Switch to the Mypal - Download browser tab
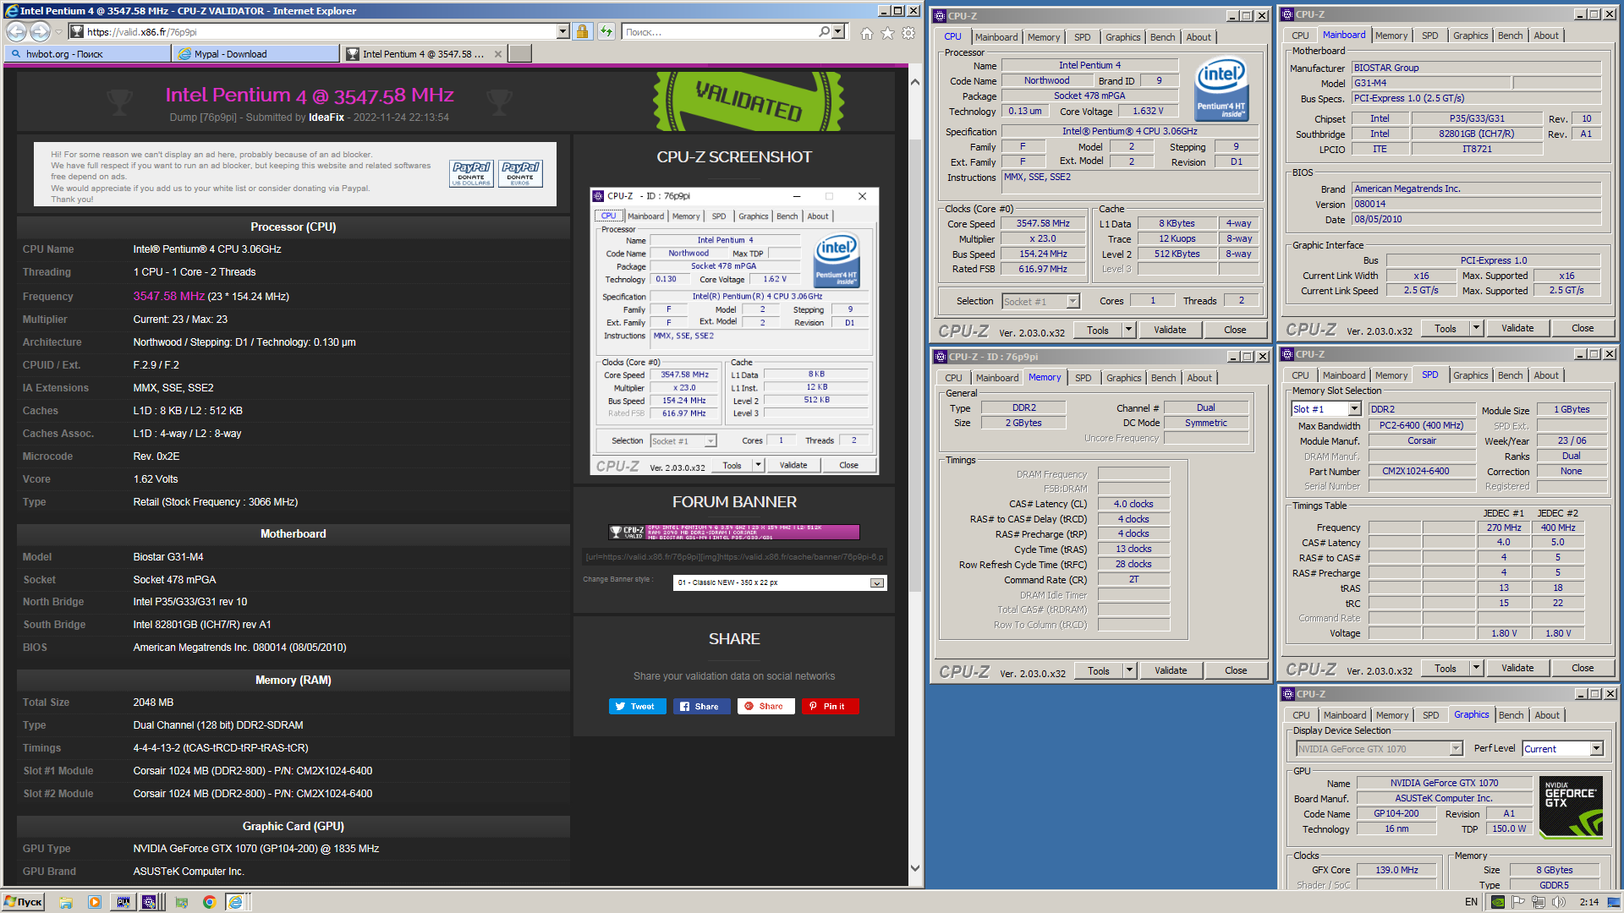This screenshot has width=1624, height=913. 256,54
